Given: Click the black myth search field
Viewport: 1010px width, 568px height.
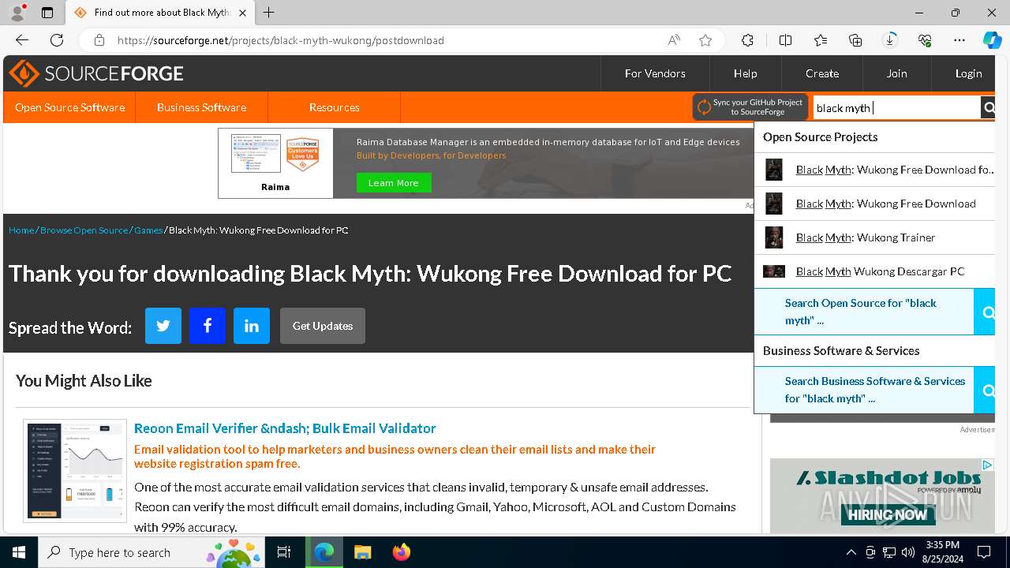Looking at the screenshot, I should (896, 108).
